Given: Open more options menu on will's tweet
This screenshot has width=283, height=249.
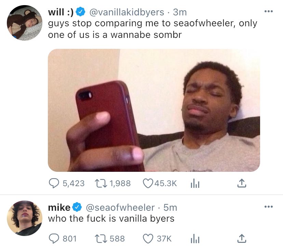Looking at the screenshot, I should 269,12.
